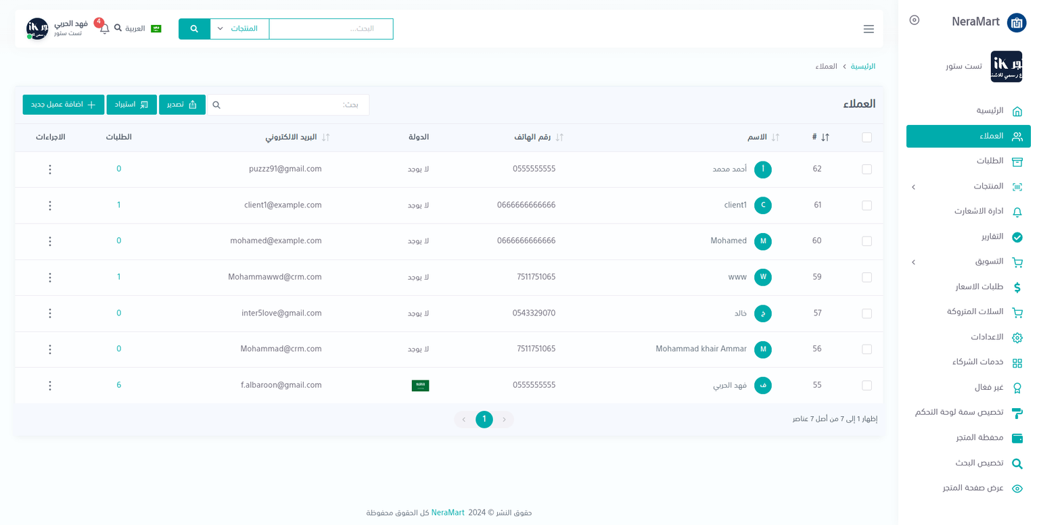Expand the التسويق sidebar submenu
Screen dimensions: 1039x525
pos(913,262)
